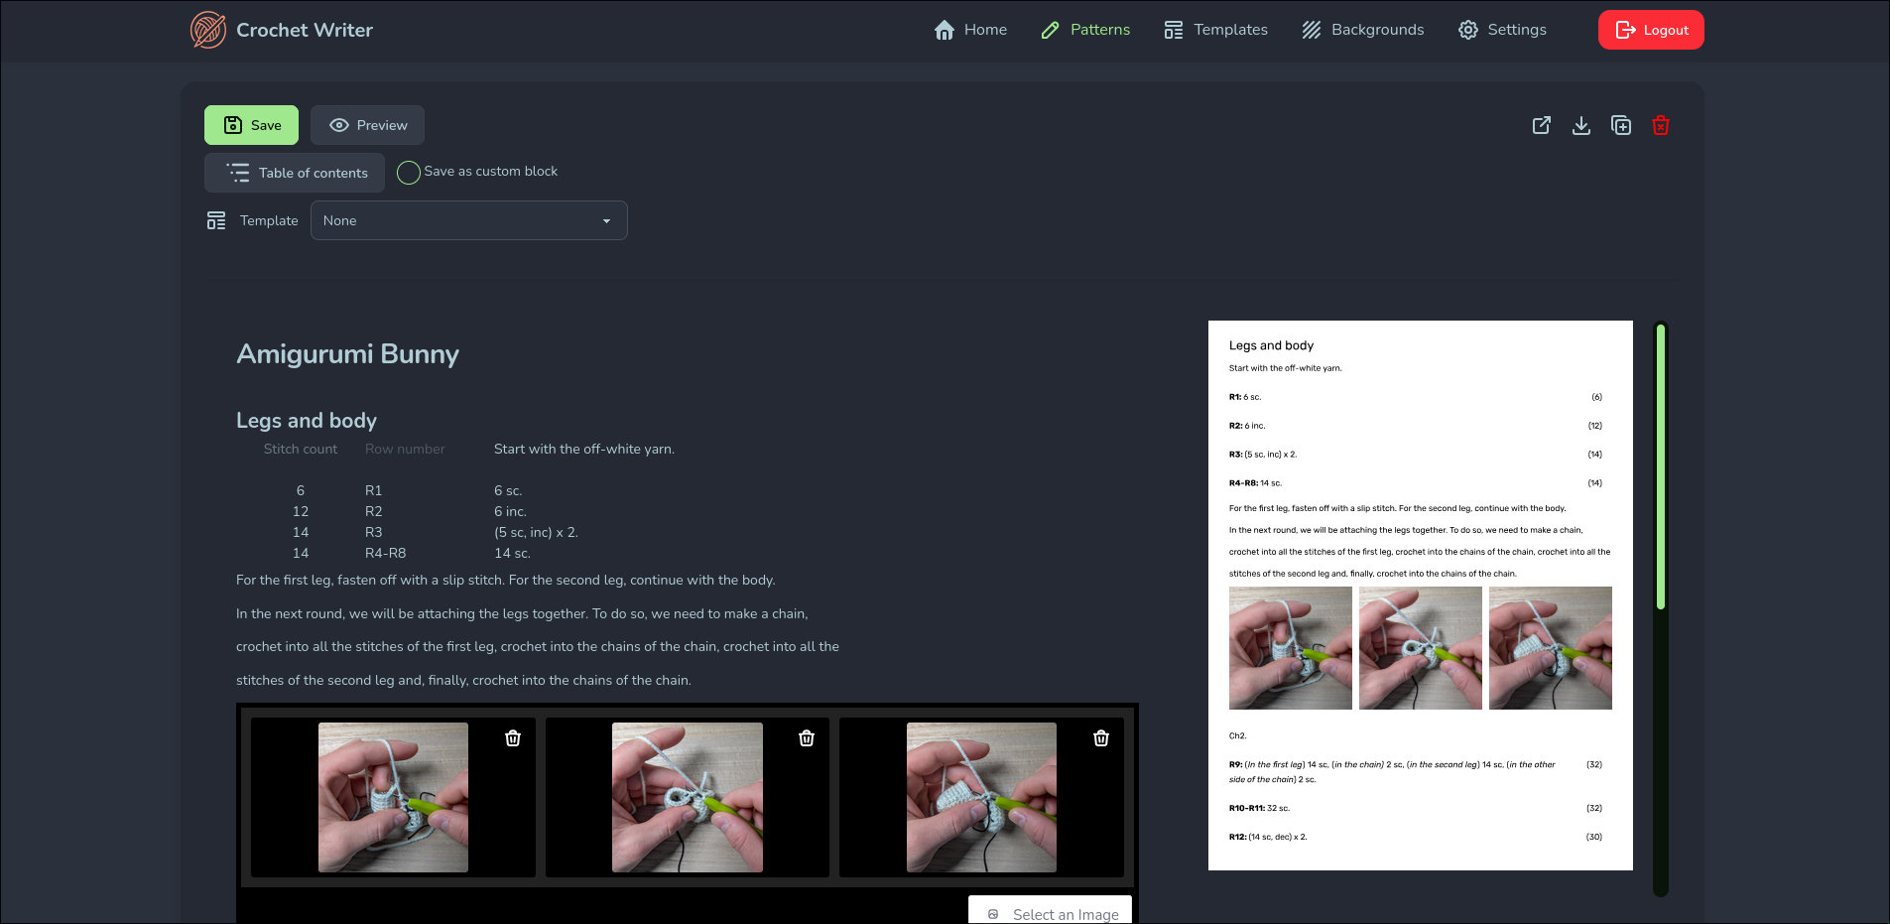
Task: Click the template layout icon beside Template
Action: tap(216, 220)
